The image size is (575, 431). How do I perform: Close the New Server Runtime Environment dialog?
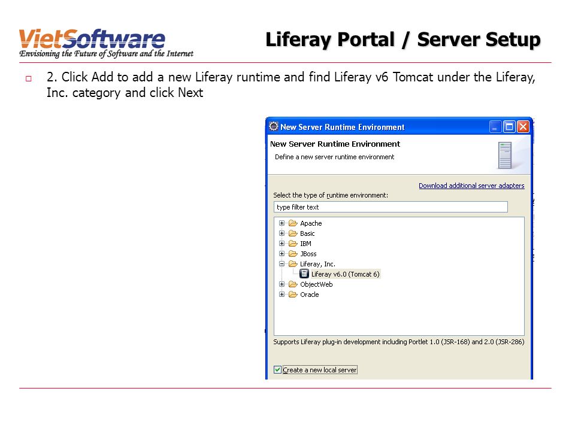pyautogui.click(x=523, y=127)
